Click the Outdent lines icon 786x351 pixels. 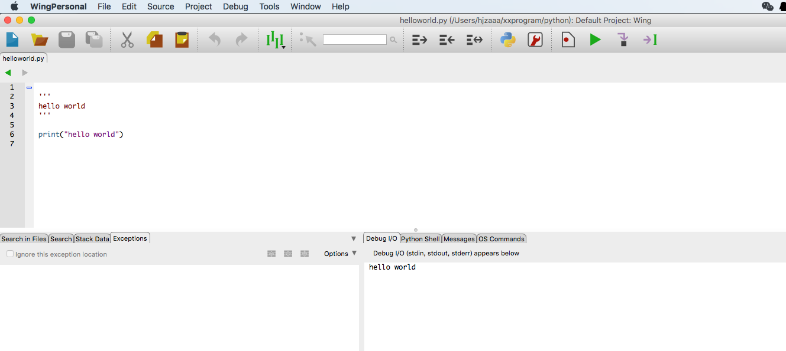447,40
